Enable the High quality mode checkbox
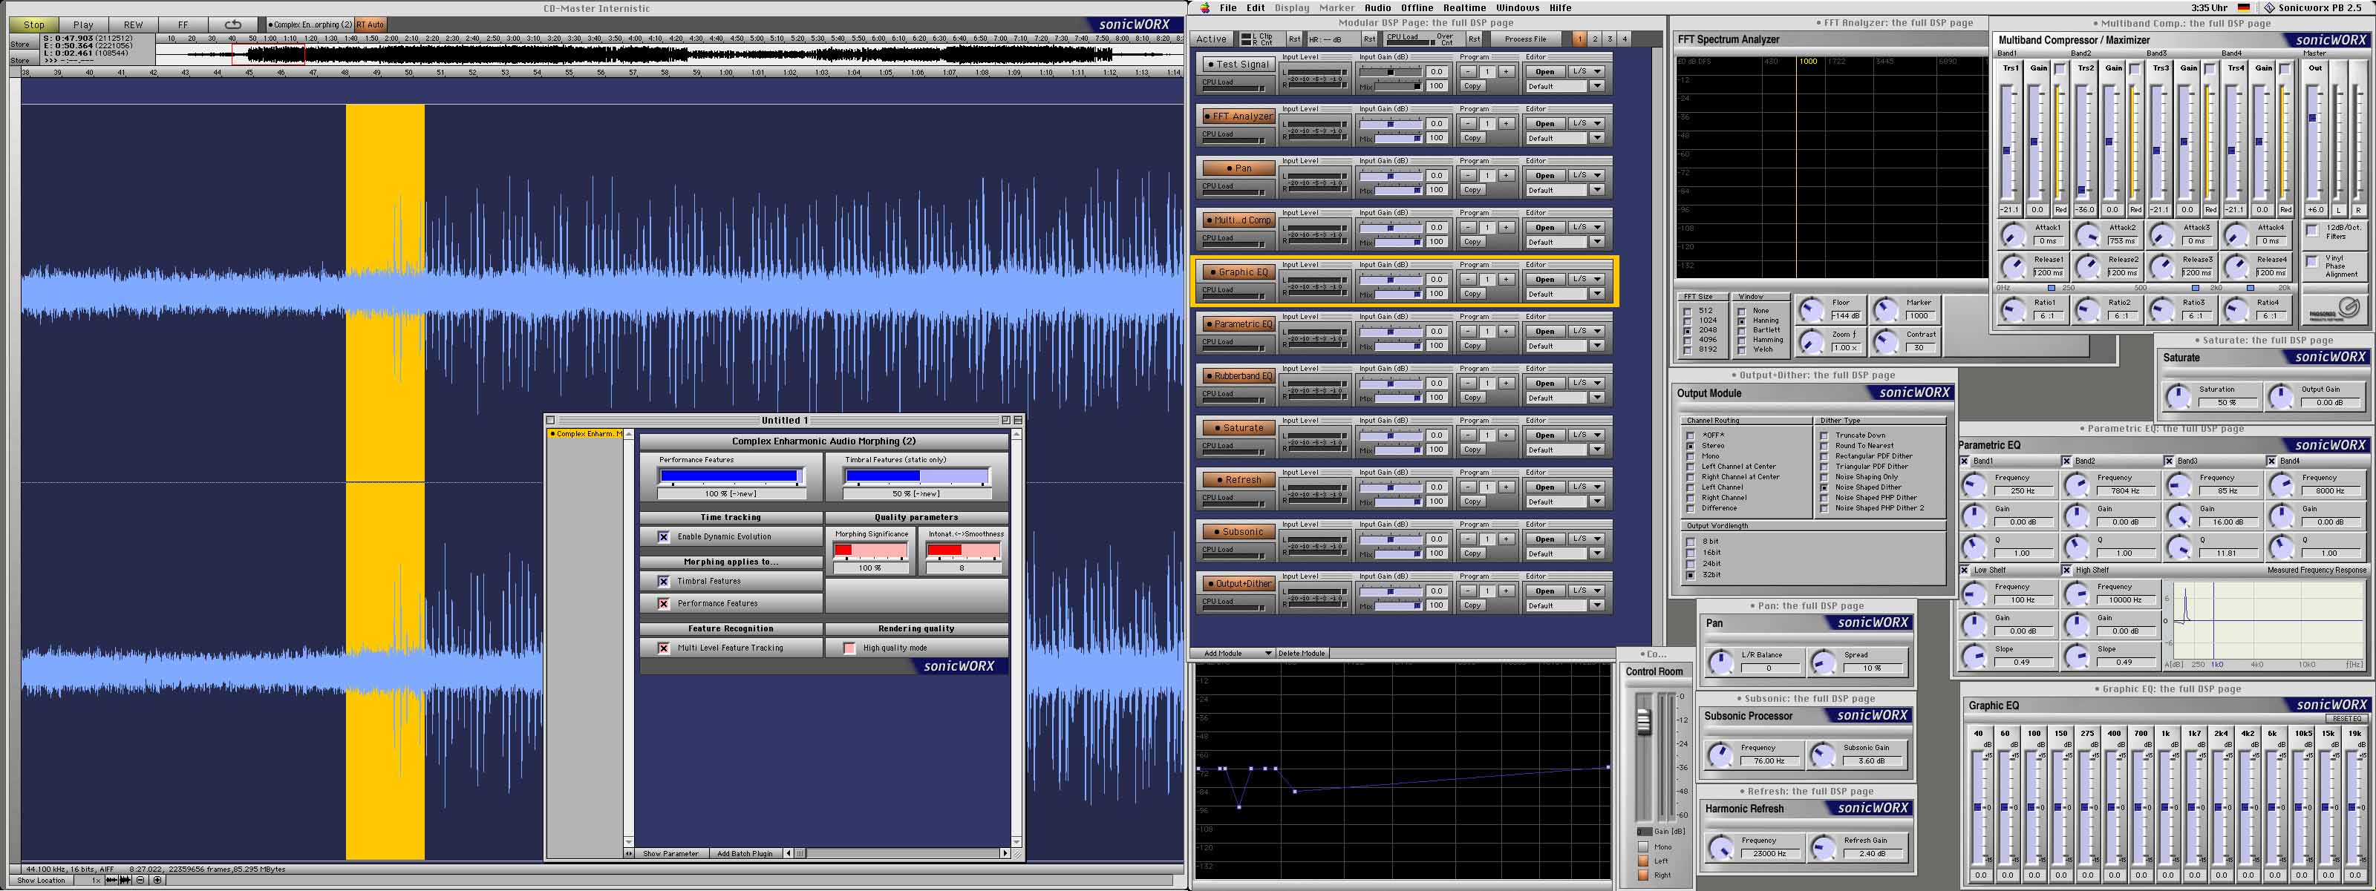The width and height of the screenshot is (2376, 891). [x=849, y=648]
